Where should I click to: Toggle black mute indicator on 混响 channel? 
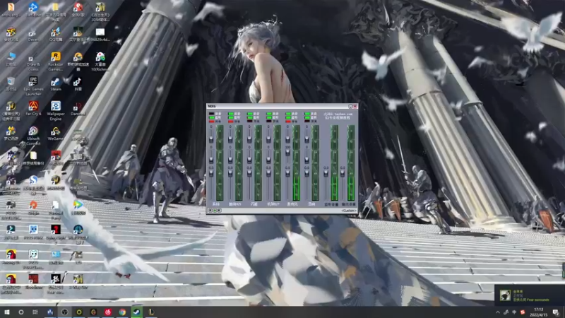(307, 122)
